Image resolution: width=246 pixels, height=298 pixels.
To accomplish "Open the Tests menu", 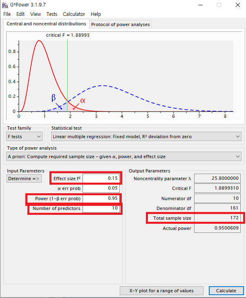I will pos(52,14).
